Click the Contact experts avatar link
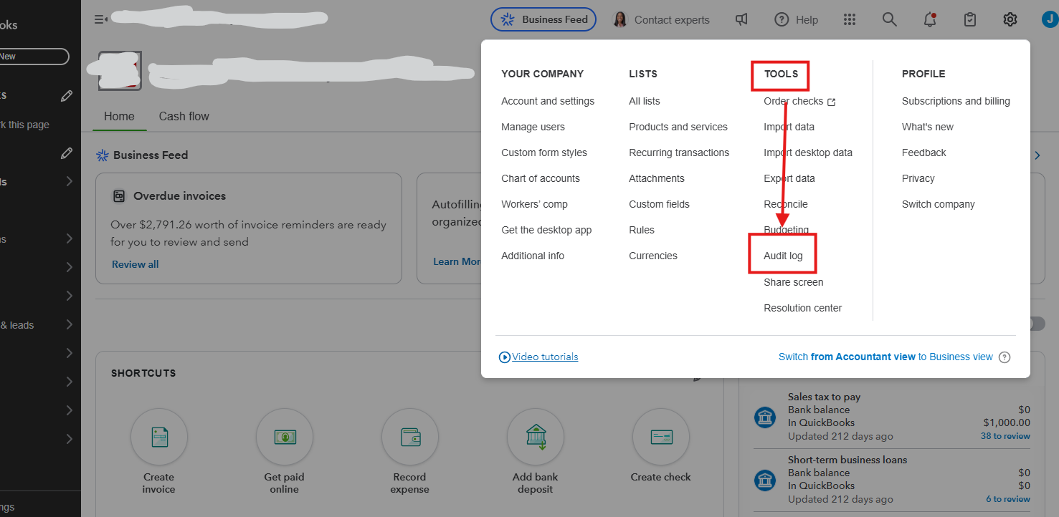 pyautogui.click(x=661, y=20)
